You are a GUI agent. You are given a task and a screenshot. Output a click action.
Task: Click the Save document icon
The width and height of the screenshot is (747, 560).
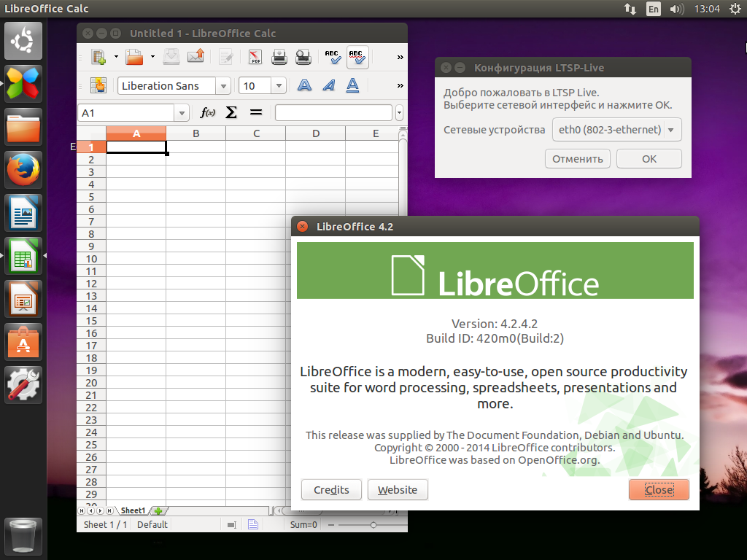pyautogui.click(x=171, y=57)
